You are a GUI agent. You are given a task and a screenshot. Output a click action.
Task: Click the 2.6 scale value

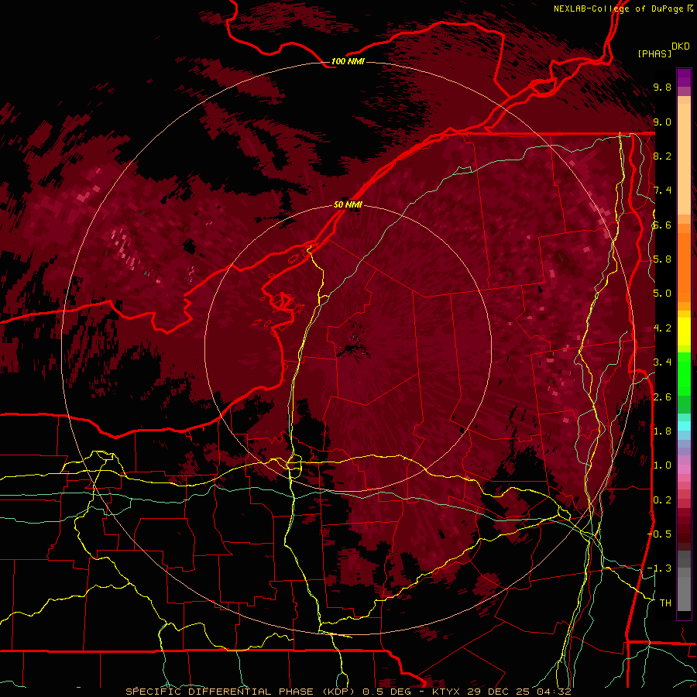(x=662, y=397)
